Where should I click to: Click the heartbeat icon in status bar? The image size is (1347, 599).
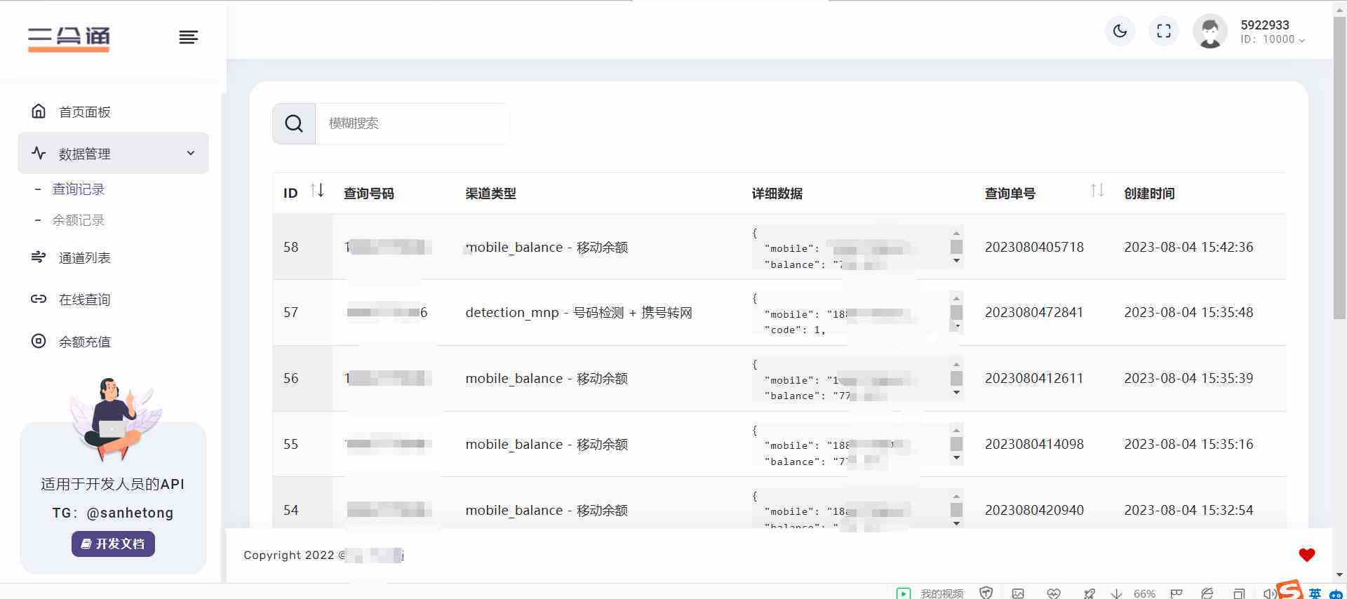[x=1053, y=593]
